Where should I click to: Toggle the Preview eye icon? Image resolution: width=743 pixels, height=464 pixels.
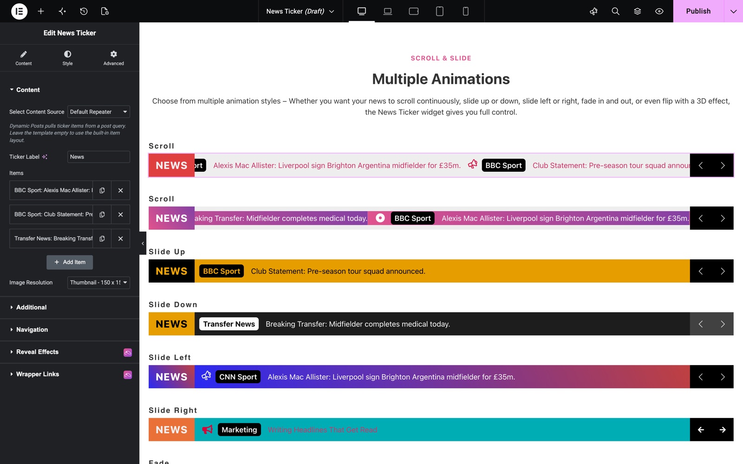tap(659, 11)
